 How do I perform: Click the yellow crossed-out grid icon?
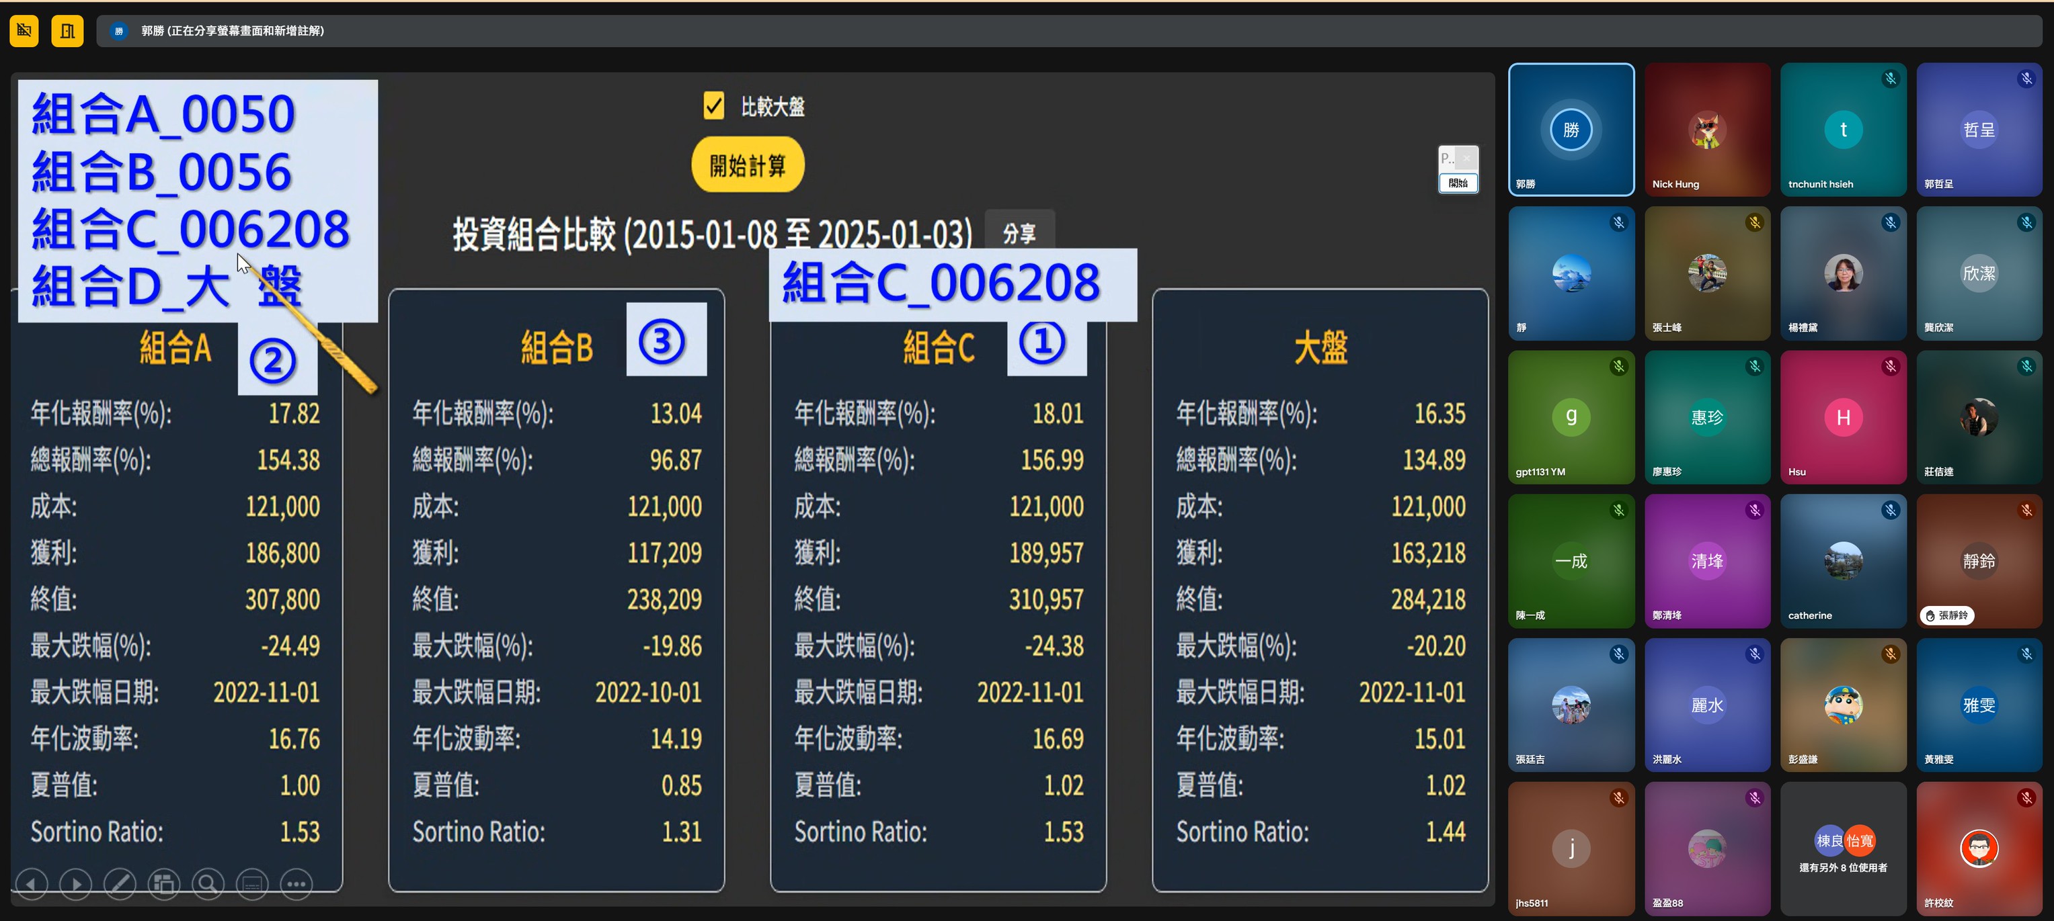click(x=24, y=31)
